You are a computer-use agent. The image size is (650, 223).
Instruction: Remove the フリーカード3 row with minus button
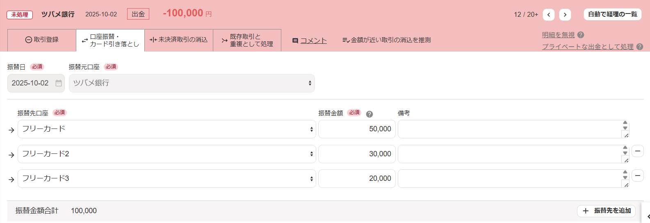(x=637, y=176)
